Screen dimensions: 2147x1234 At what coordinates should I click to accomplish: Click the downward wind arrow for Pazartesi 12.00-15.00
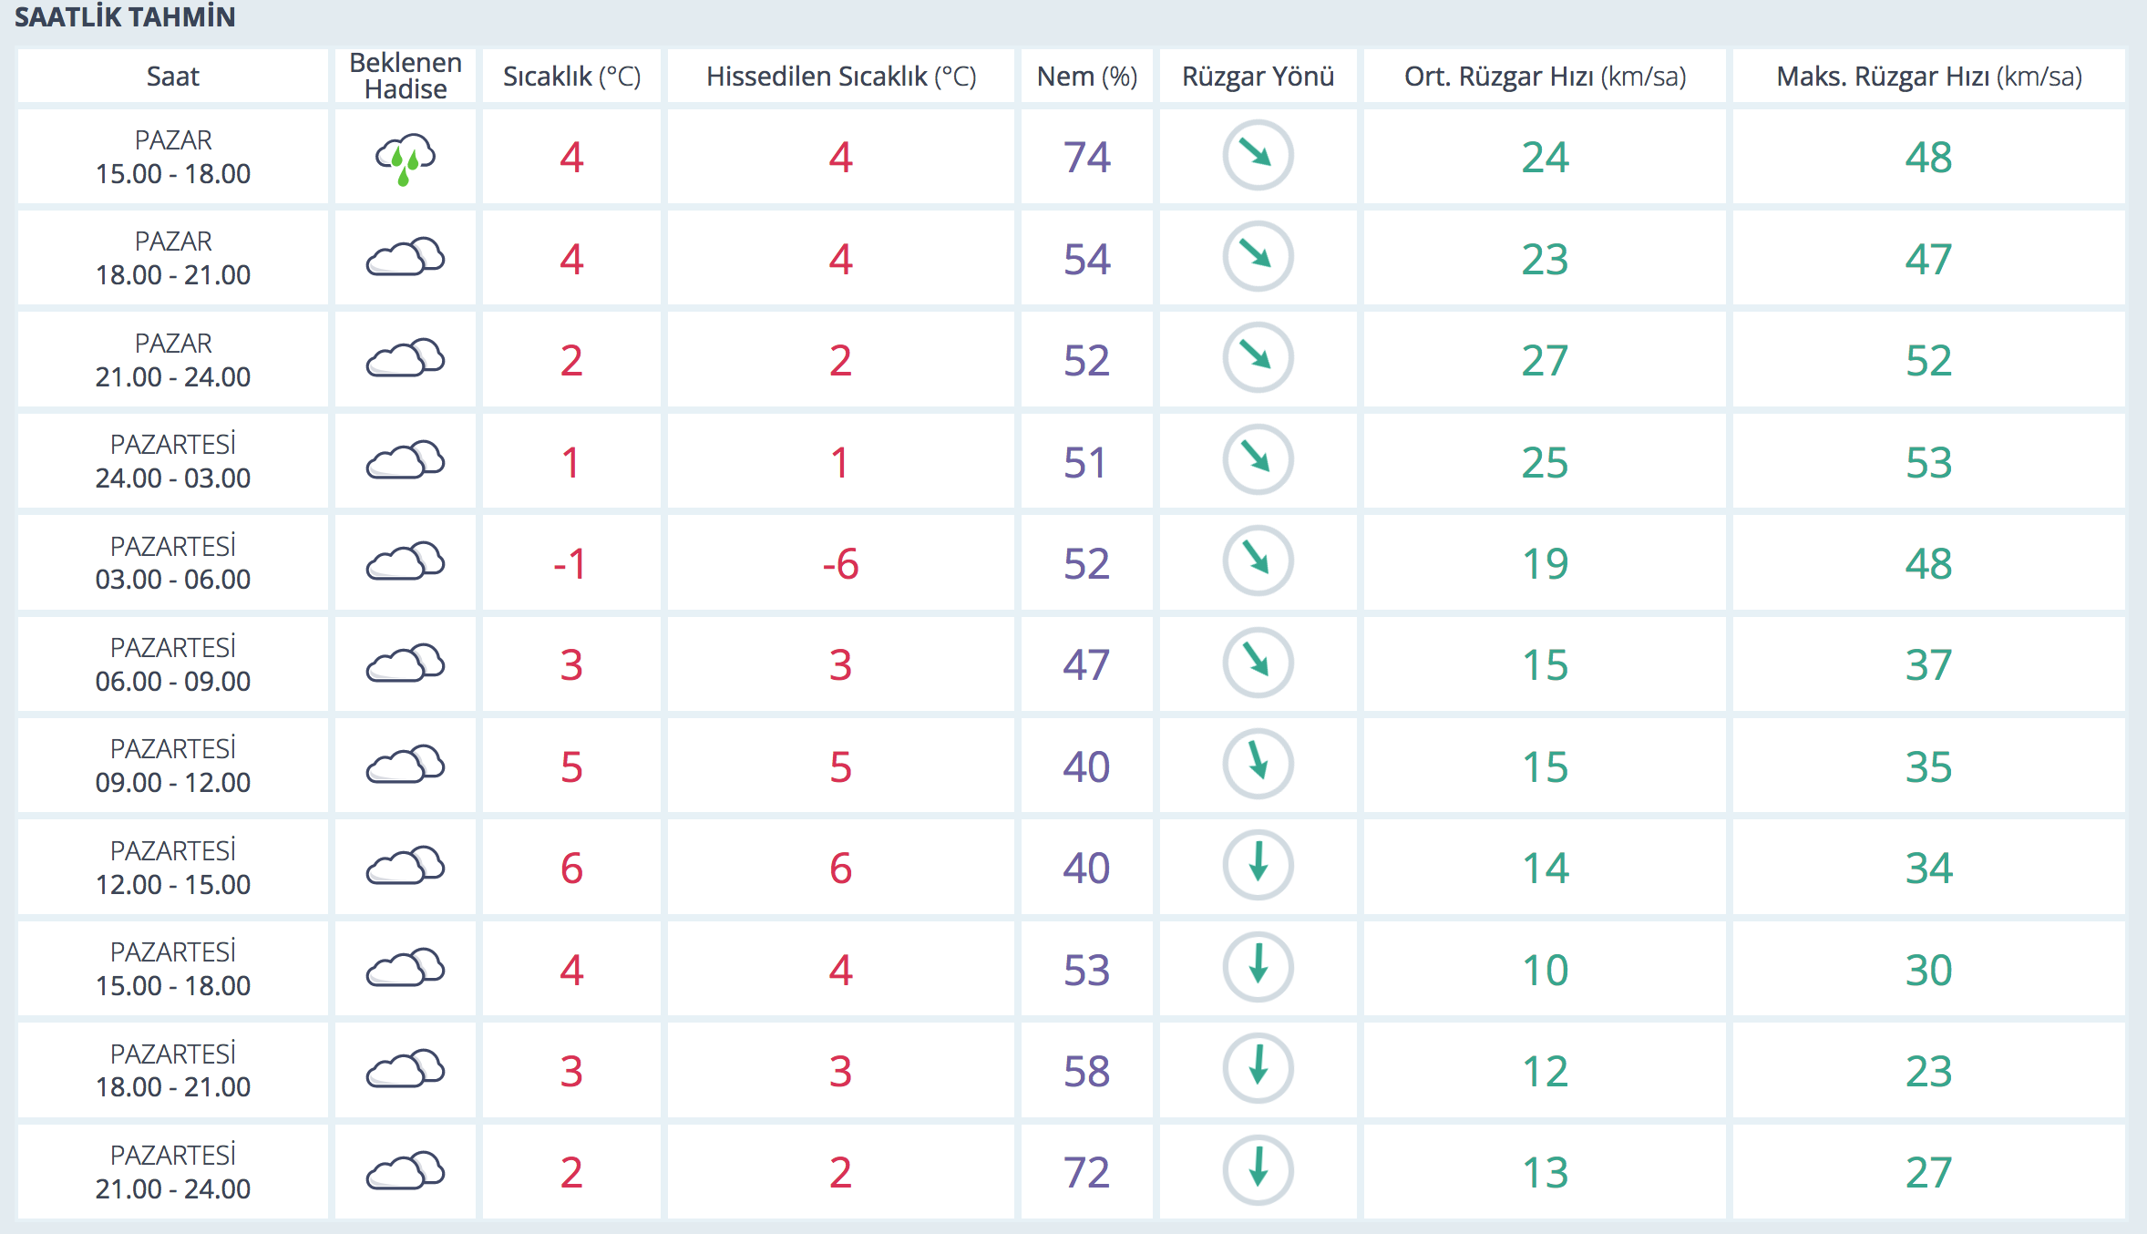(x=1258, y=865)
